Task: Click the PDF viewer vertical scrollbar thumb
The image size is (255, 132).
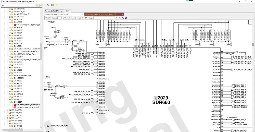Action: [x=253, y=44]
